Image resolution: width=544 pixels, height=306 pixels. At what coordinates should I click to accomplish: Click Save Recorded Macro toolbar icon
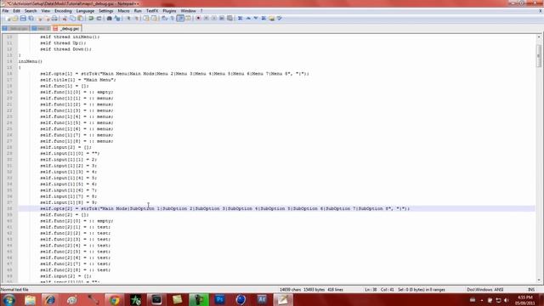[x=229, y=18]
